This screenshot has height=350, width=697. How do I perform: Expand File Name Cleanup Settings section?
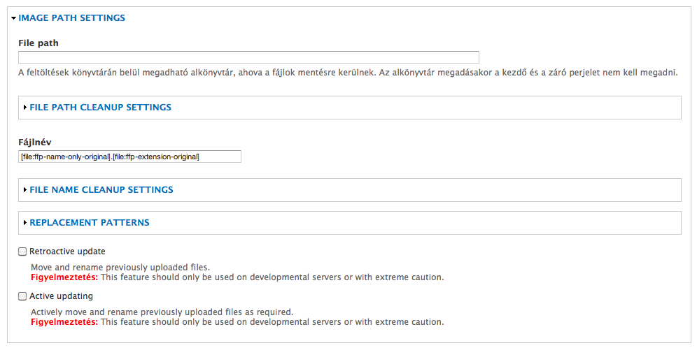(101, 190)
